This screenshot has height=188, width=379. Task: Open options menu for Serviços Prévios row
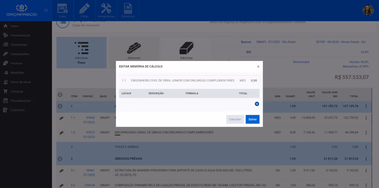366,159
